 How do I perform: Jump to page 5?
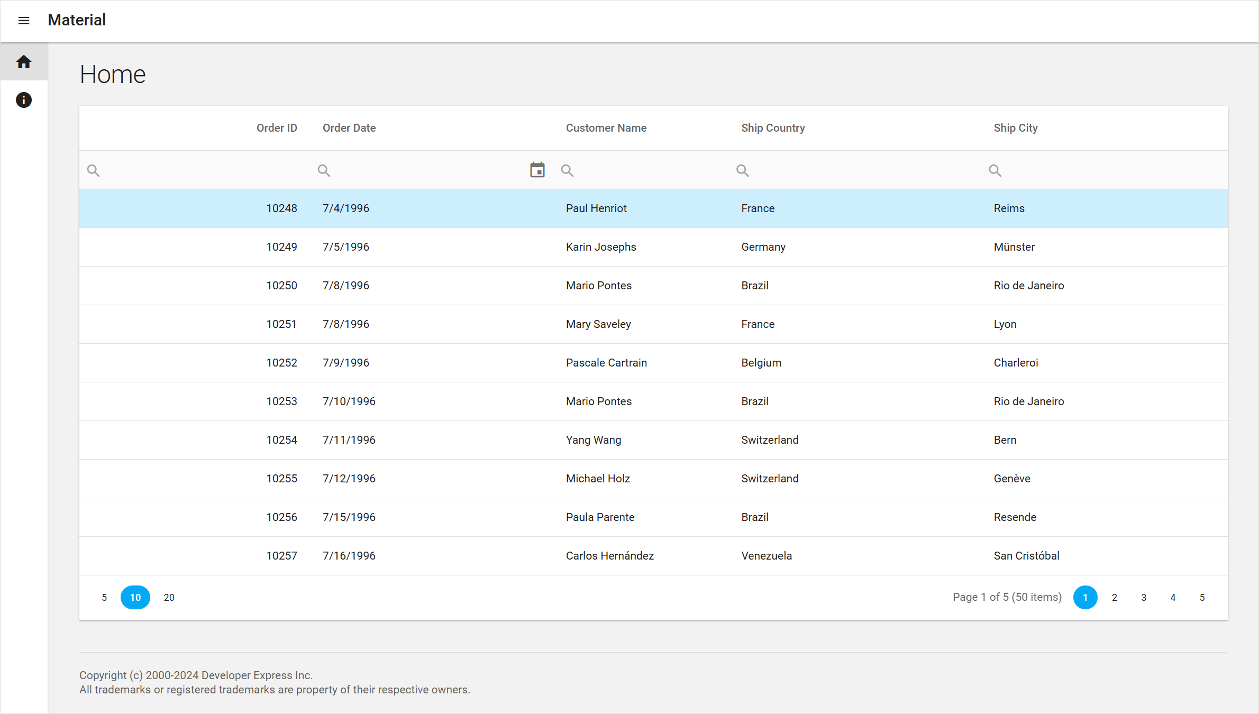(1201, 597)
